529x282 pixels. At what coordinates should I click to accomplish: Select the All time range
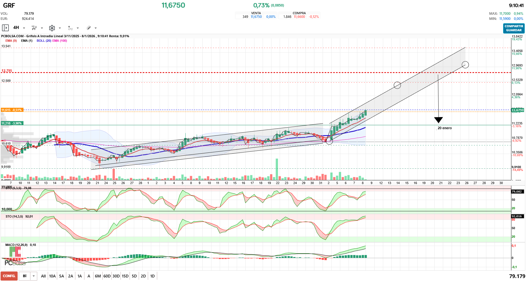tap(43, 276)
